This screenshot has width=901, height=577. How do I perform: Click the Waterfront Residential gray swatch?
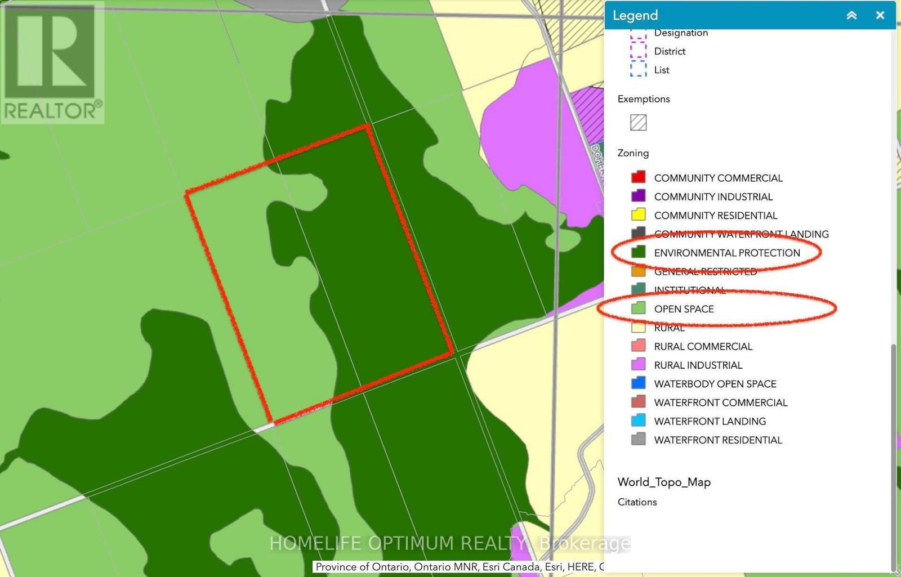click(x=638, y=439)
